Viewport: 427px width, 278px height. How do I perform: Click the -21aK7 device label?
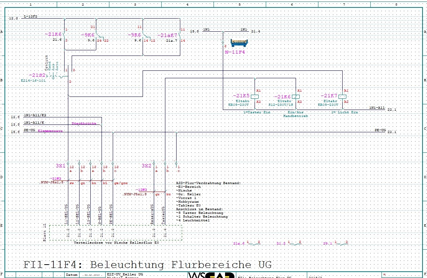tap(167, 35)
